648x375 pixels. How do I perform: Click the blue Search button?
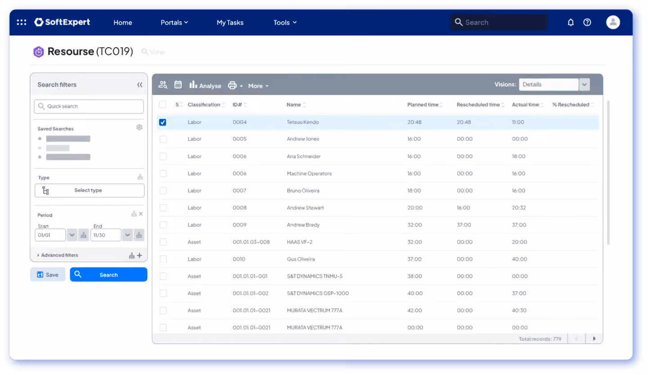click(x=108, y=274)
